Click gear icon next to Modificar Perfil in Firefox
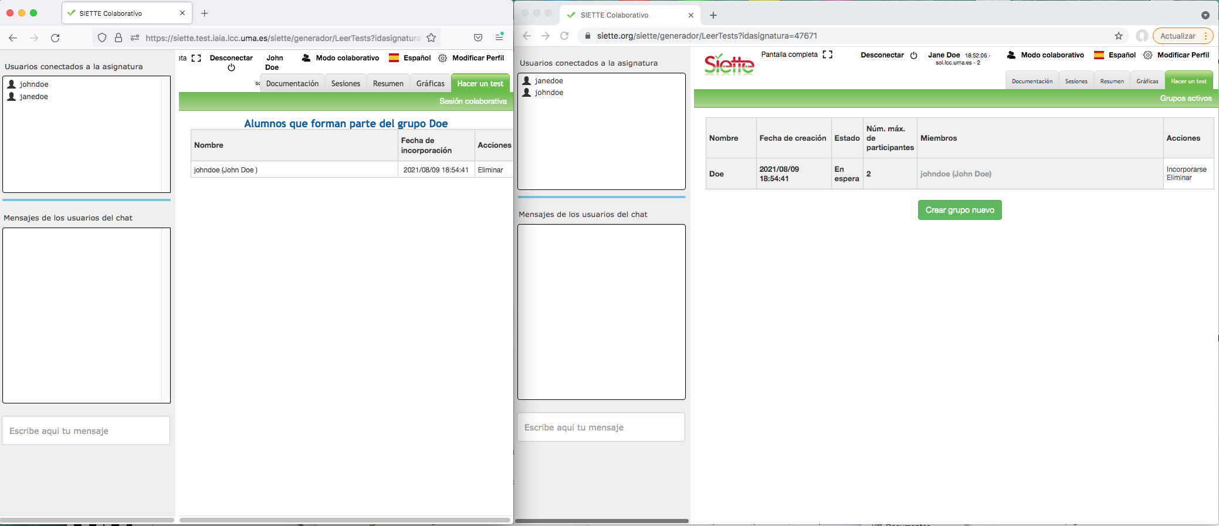Viewport: 1219px width, 526px height. pos(443,58)
